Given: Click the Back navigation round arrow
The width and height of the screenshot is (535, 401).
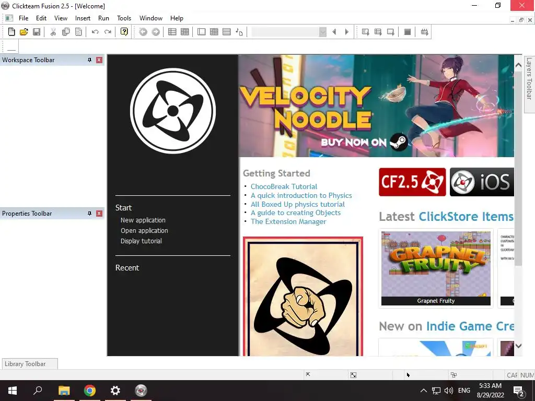Looking at the screenshot, I should [143, 32].
